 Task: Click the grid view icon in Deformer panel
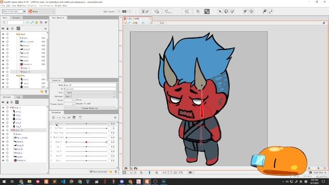pos(17,102)
